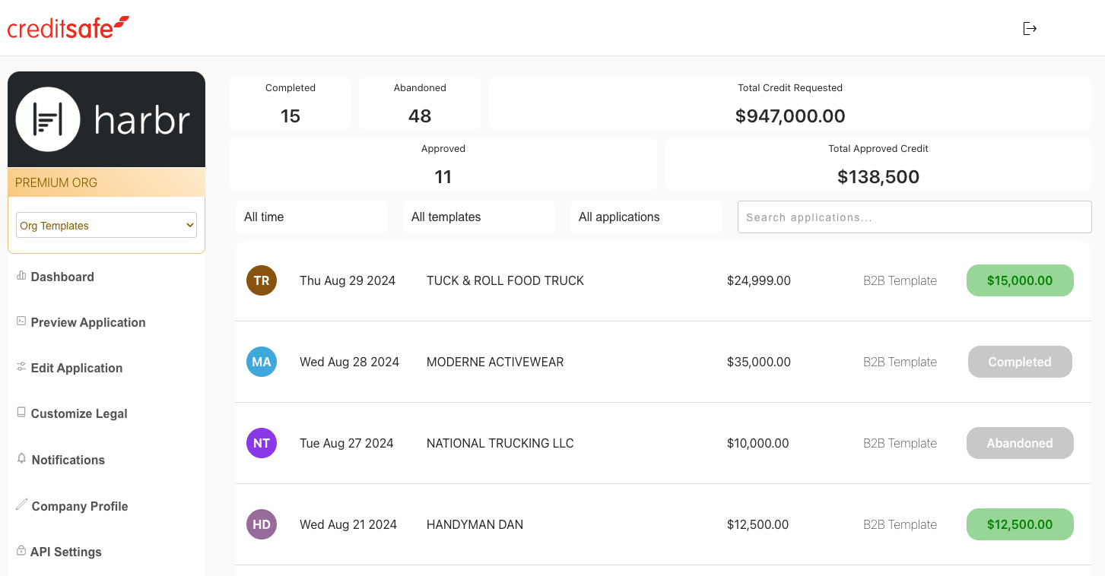Go to Dashboard in sidebar
1105x576 pixels.
pos(62,277)
